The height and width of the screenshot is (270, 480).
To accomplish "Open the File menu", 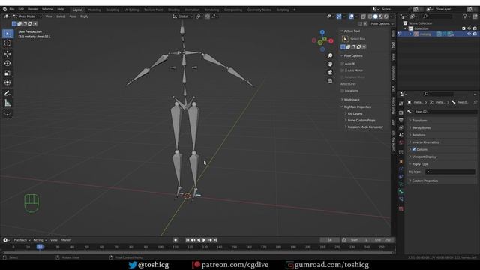I will [x=12, y=10].
